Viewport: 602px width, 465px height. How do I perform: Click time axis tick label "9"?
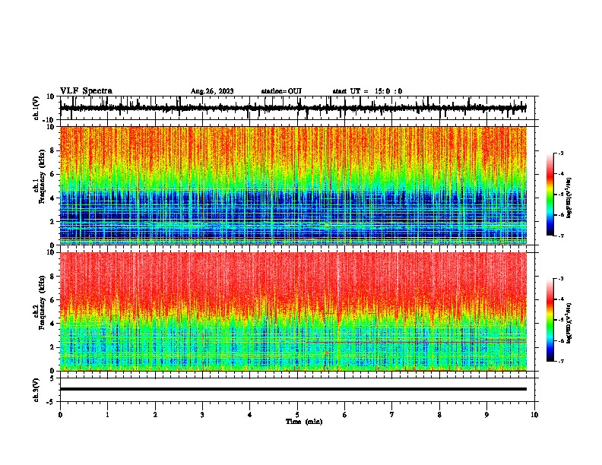[486, 415]
